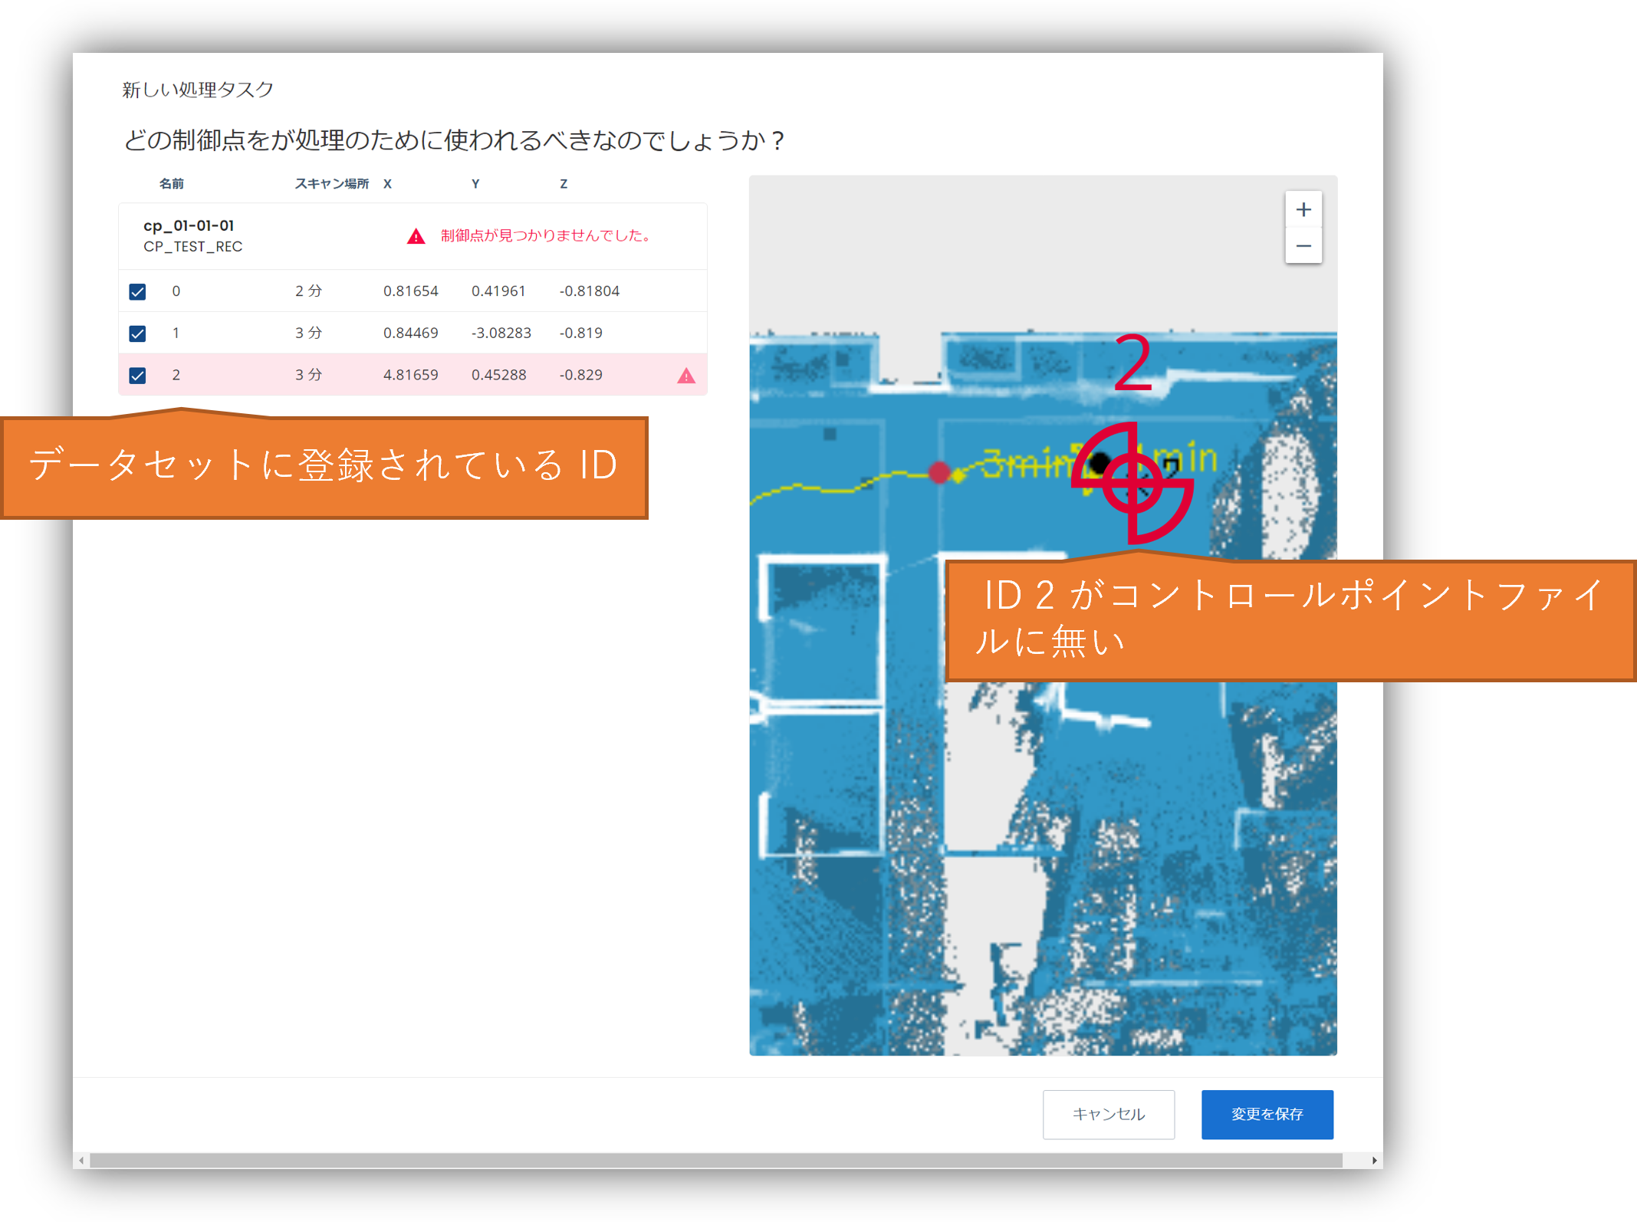Click the red warning triangle beside 制御点が見つかりませんでした
The height and width of the screenshot is (1222, 1637).
(x=416, y=236)
